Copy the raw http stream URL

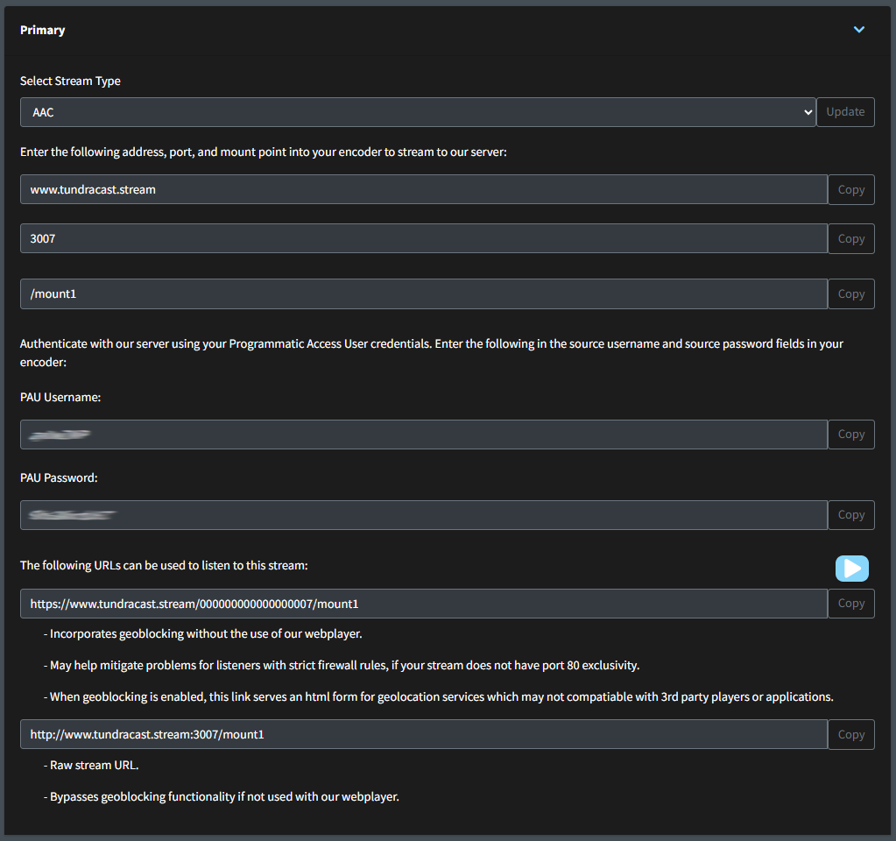pos(850,735)
